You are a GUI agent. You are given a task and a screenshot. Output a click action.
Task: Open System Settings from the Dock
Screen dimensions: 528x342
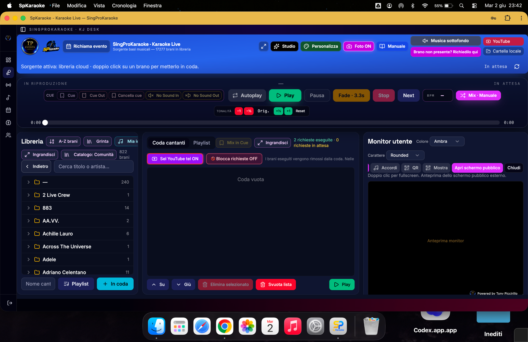coord(315,326)
